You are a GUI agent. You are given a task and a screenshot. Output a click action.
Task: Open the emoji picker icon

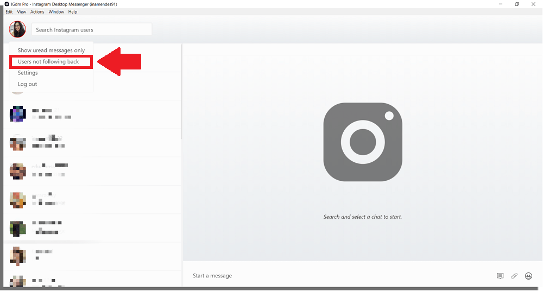(x=528, y=276)
